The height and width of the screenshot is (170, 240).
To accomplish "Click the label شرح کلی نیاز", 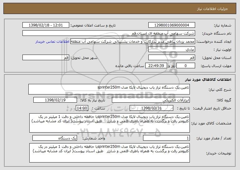I will [x=220, y=90].
